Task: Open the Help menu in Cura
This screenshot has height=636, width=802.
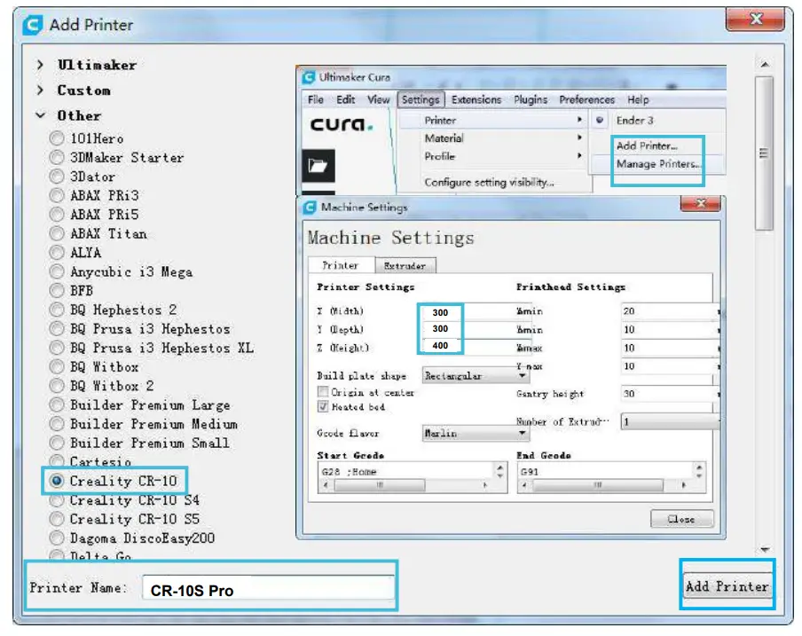Action: 638,99
